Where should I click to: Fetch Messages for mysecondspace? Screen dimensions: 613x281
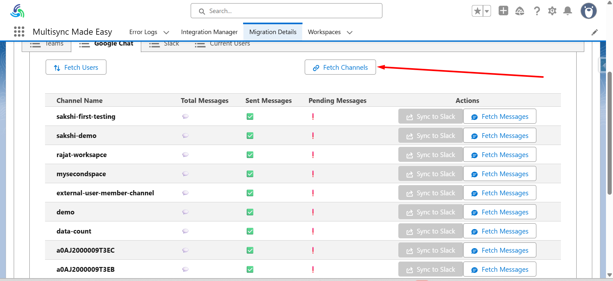click(500, 174)
